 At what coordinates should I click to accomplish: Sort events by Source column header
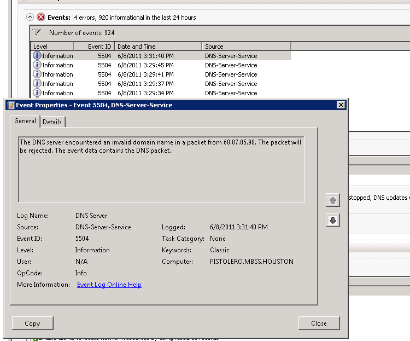(x=246, y=47)
